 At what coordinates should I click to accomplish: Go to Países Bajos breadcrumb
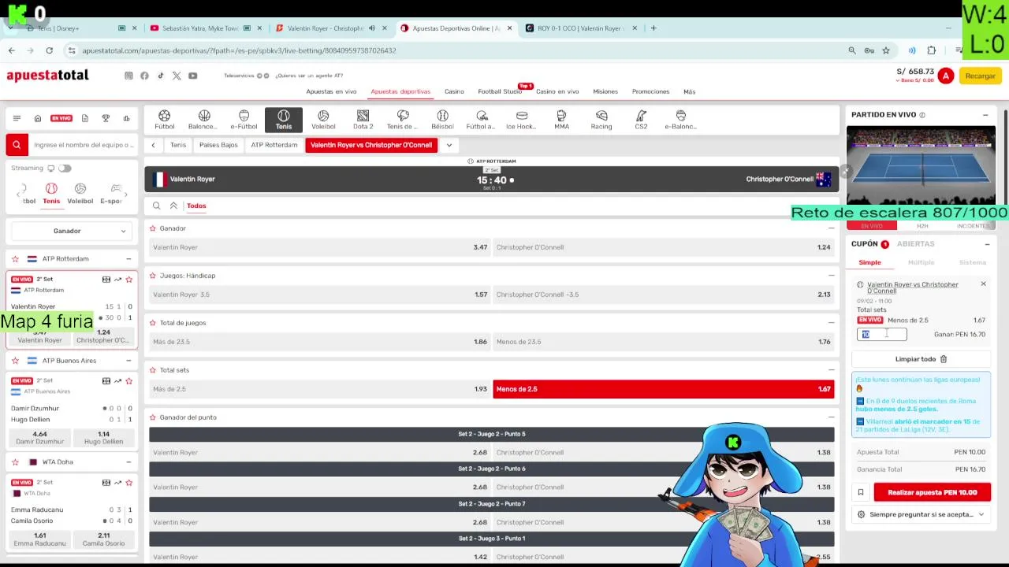218,145
